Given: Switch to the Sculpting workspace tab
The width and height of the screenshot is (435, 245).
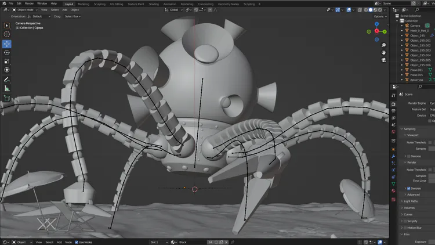Looking at the screenshot, I should click(x=100, y=4).
